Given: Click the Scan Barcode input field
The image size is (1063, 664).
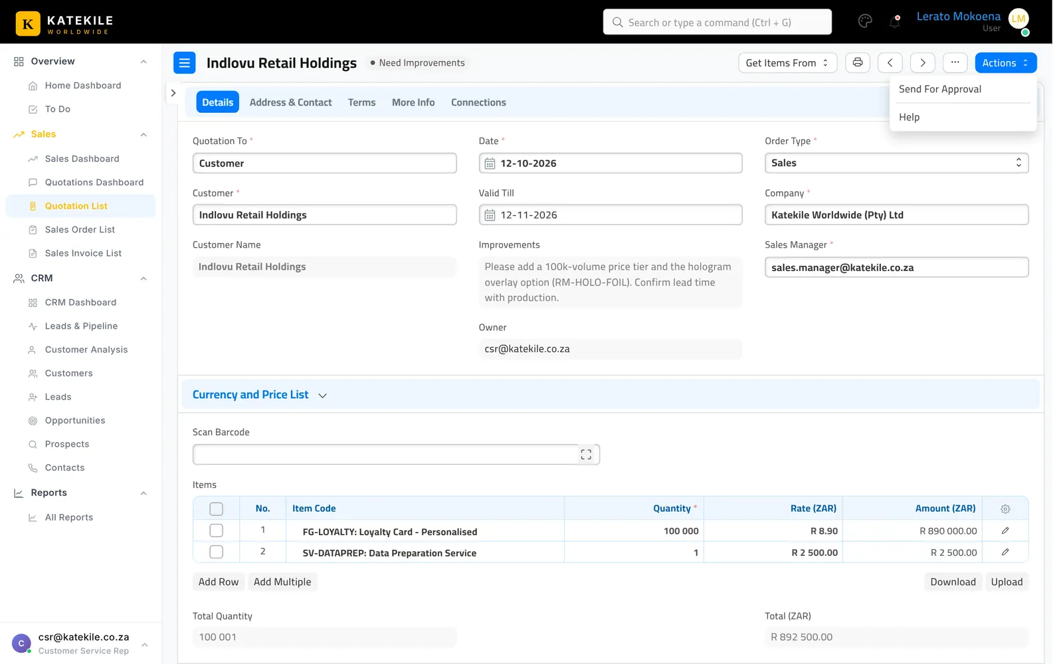Looking at the screenshot, I should [x=396, y=455].
